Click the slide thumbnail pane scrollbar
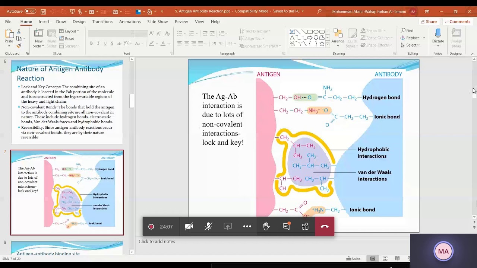 point(132,101)
